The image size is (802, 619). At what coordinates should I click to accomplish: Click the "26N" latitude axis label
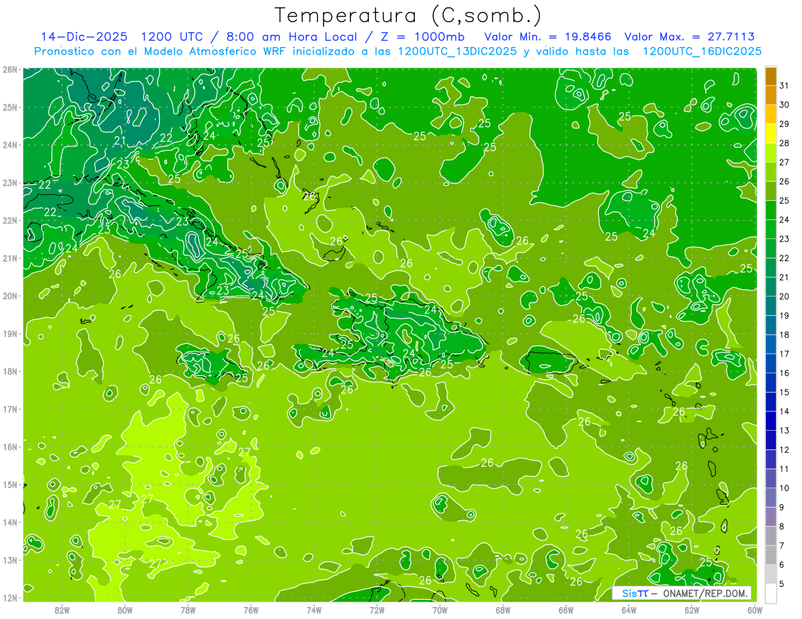tap(10, 69)
